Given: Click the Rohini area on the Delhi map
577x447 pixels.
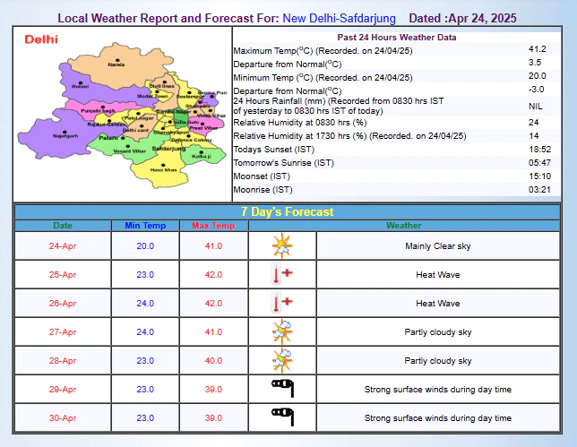Looking at the screenshot, I should (x=81, y=86).
